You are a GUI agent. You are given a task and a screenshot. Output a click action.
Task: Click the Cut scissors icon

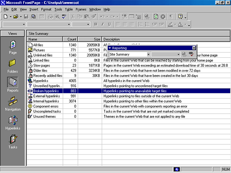coord(72,16)
